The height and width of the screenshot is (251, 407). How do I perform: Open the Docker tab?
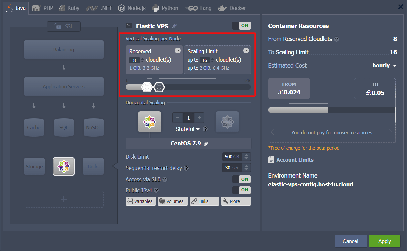(232, 8)
